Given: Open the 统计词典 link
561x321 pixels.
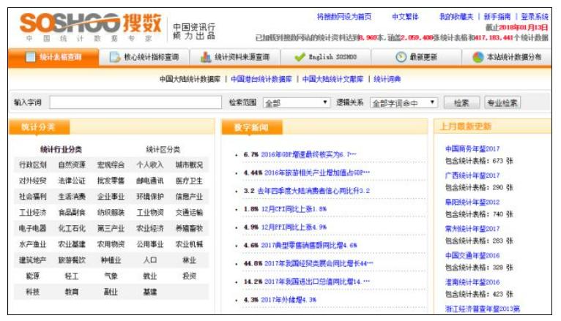Looking at the screenshot, I should point(387,79).
